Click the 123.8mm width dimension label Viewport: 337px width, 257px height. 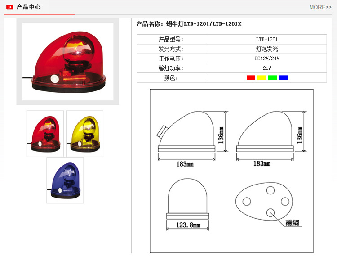click(x=188, y=225)
